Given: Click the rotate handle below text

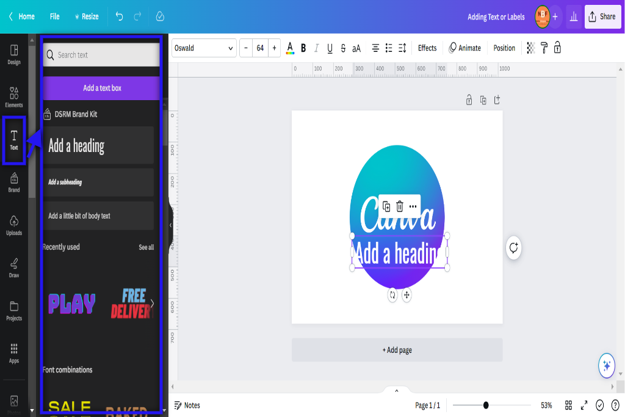Looking at the screenshot, I should (392, 295).
